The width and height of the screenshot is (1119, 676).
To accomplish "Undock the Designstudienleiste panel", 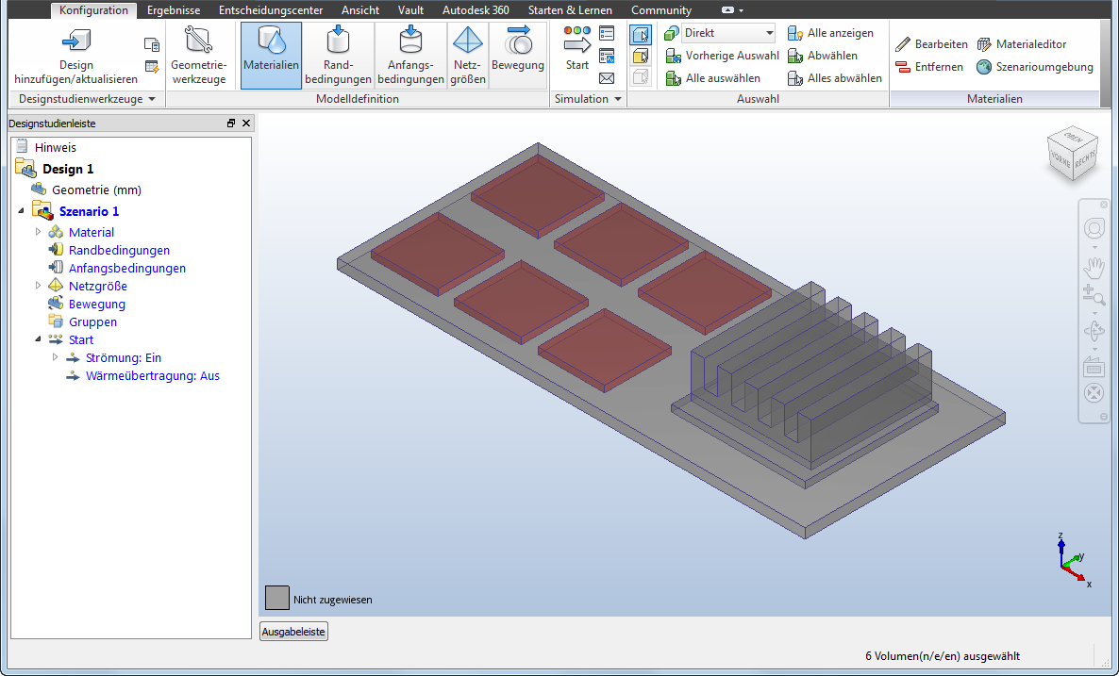I will click(x=231, y=124).
